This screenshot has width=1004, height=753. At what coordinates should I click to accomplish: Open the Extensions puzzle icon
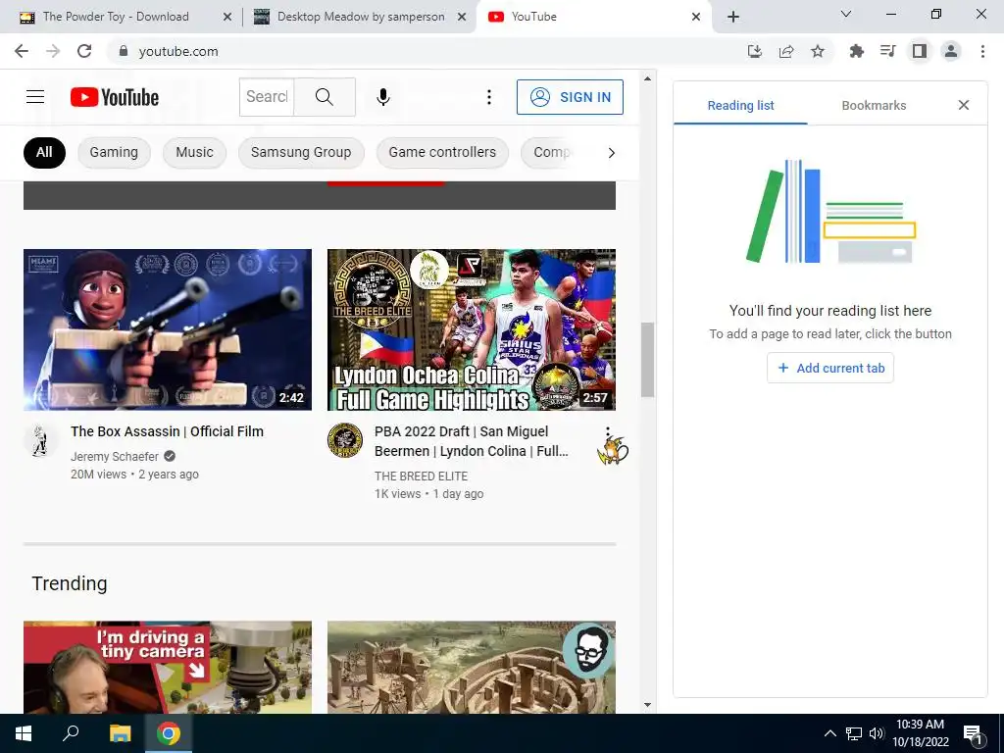pyautogui.click(x=856, y=51)
